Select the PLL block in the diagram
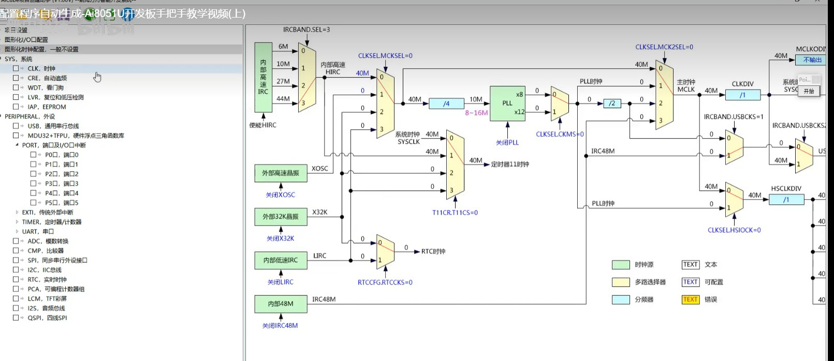Viewport: 834px width, 361px height. (507, 103)
